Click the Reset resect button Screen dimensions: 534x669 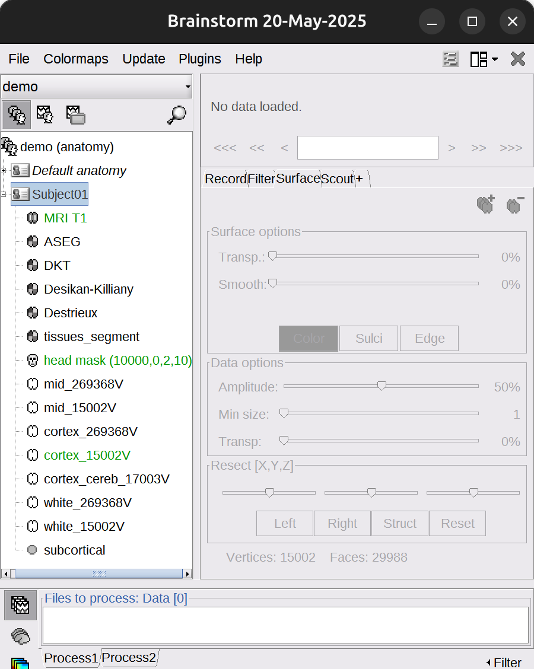tap(457, 524)
